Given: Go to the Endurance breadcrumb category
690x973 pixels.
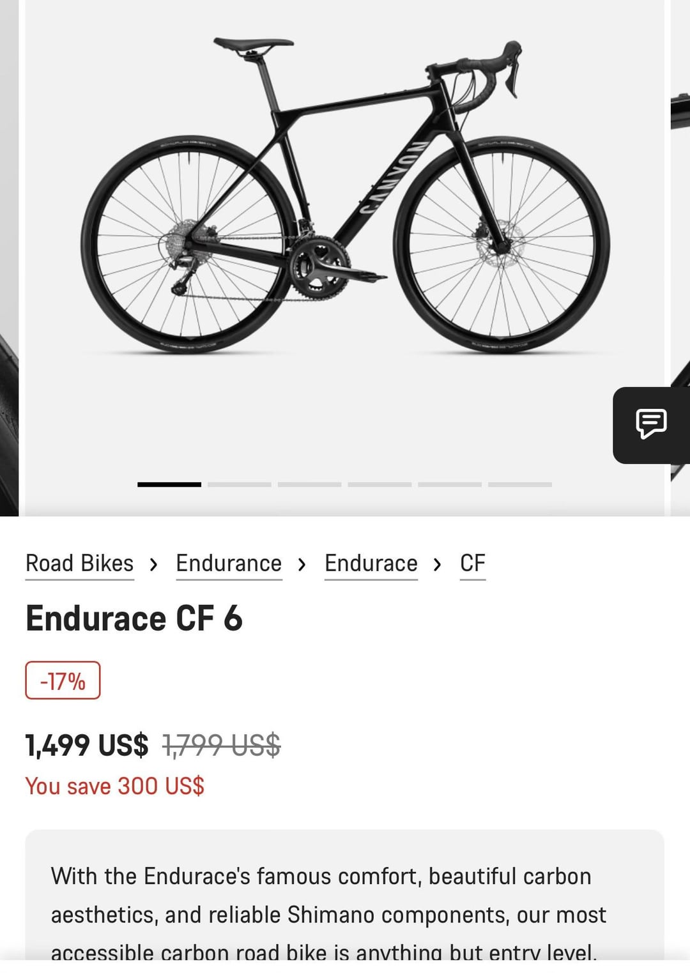Looking at the screenshot, I should click(x=229, y=563).
